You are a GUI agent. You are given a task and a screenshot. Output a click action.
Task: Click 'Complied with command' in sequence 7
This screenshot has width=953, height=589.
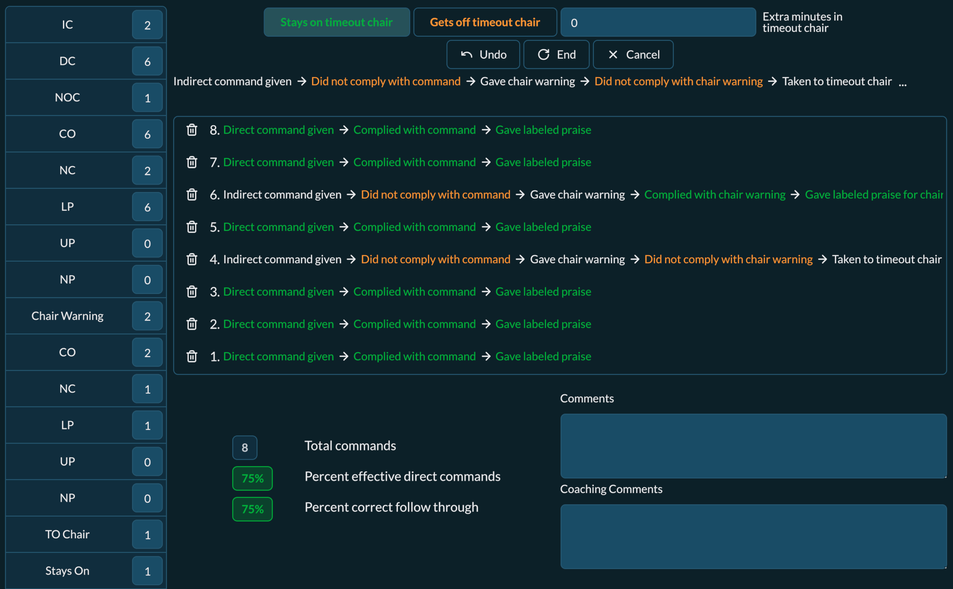pos(415,162)
